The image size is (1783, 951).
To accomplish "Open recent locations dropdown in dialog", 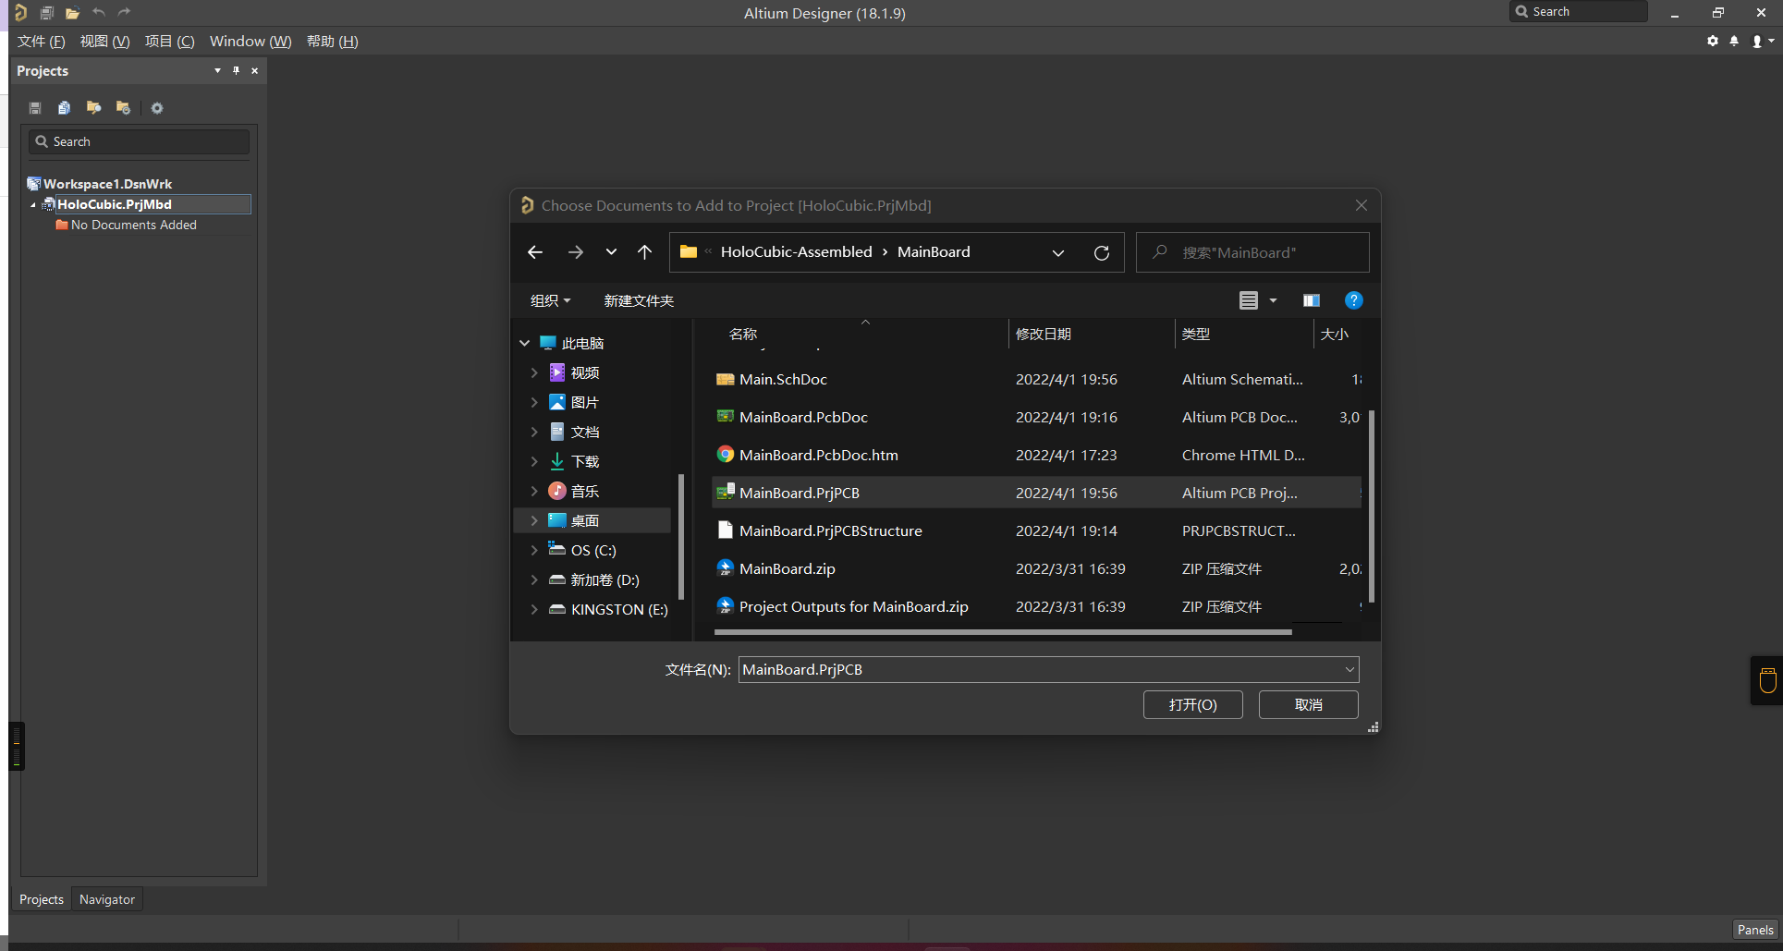I will 611,252.
